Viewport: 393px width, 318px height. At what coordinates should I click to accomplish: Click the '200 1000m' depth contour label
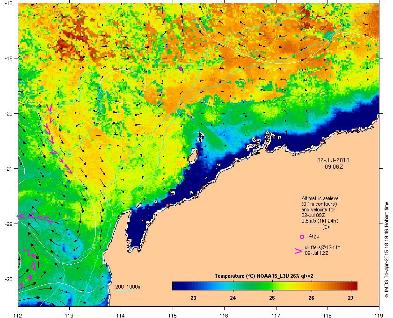pyautogui.click(x=128, y=287)
